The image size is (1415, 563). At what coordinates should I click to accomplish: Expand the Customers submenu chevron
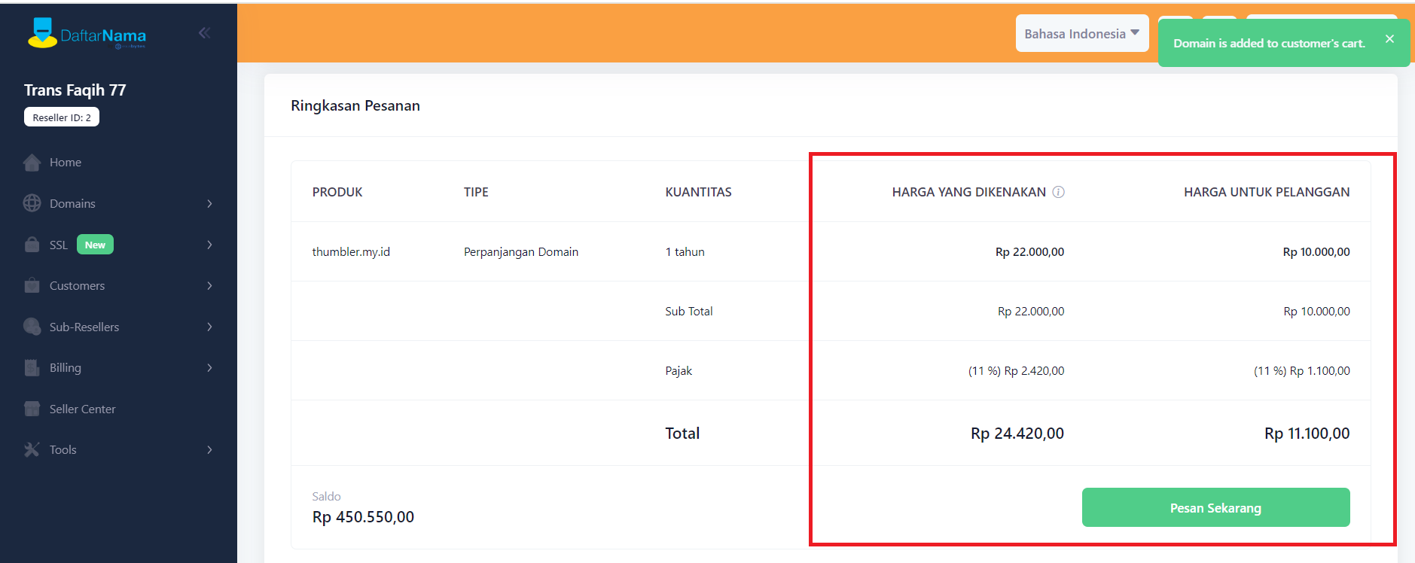point(209,286)
